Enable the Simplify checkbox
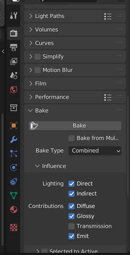Viewport: 130px width, 255px height. tap(38, 57)
